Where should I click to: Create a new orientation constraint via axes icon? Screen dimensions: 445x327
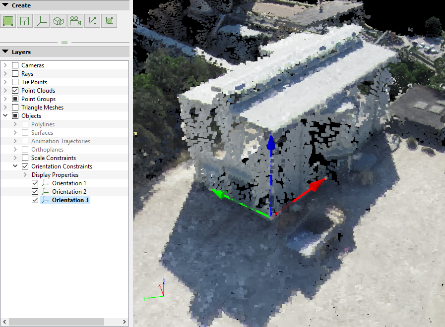pos(42,21)
